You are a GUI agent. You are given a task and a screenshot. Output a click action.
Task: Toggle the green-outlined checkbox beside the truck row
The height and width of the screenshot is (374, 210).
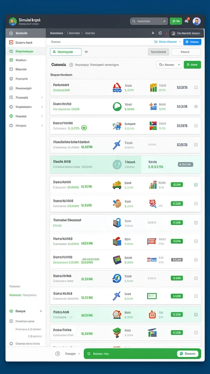click(196, 184)
